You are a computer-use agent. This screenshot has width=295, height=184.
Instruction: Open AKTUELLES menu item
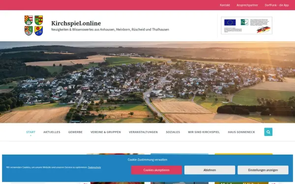tap(52, 132)
